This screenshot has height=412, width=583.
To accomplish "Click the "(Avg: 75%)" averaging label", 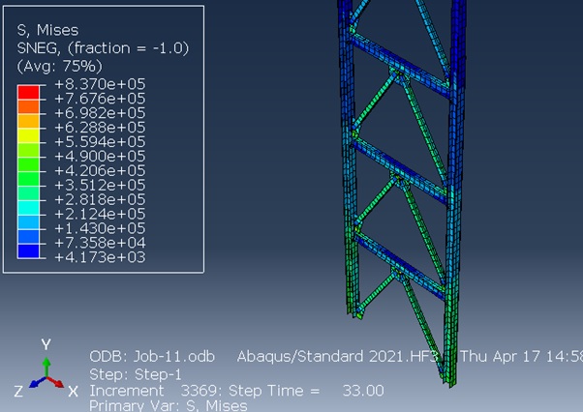I will [x=60, y=66].
